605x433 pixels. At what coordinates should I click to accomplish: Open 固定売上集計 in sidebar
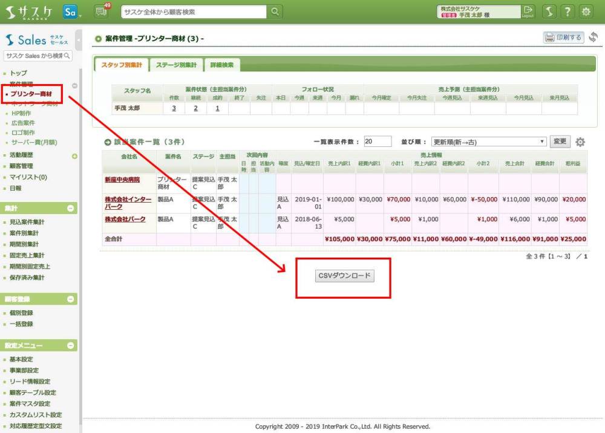pyautogui.click(x=27, y=255)
